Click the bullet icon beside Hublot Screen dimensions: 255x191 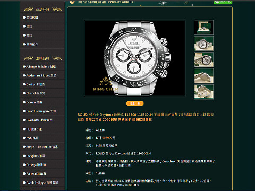[24, 129]
